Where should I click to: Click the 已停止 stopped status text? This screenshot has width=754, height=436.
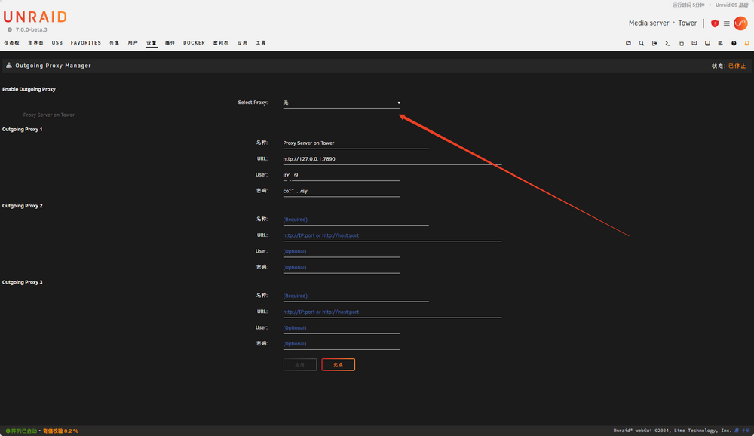pyautogui.click(x=737, y=66)
